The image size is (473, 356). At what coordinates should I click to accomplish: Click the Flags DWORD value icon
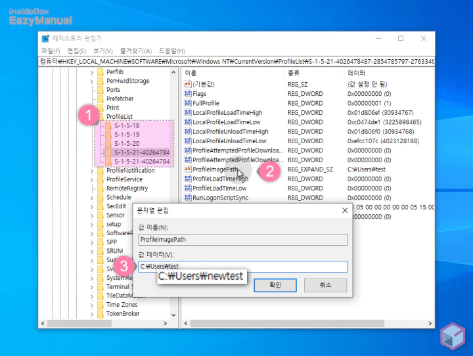click(187, 94)
